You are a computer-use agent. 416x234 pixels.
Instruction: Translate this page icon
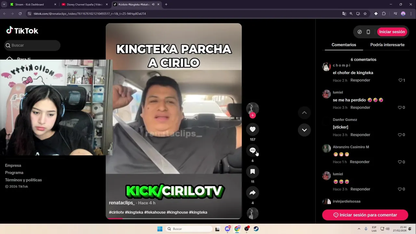point(344,14)
